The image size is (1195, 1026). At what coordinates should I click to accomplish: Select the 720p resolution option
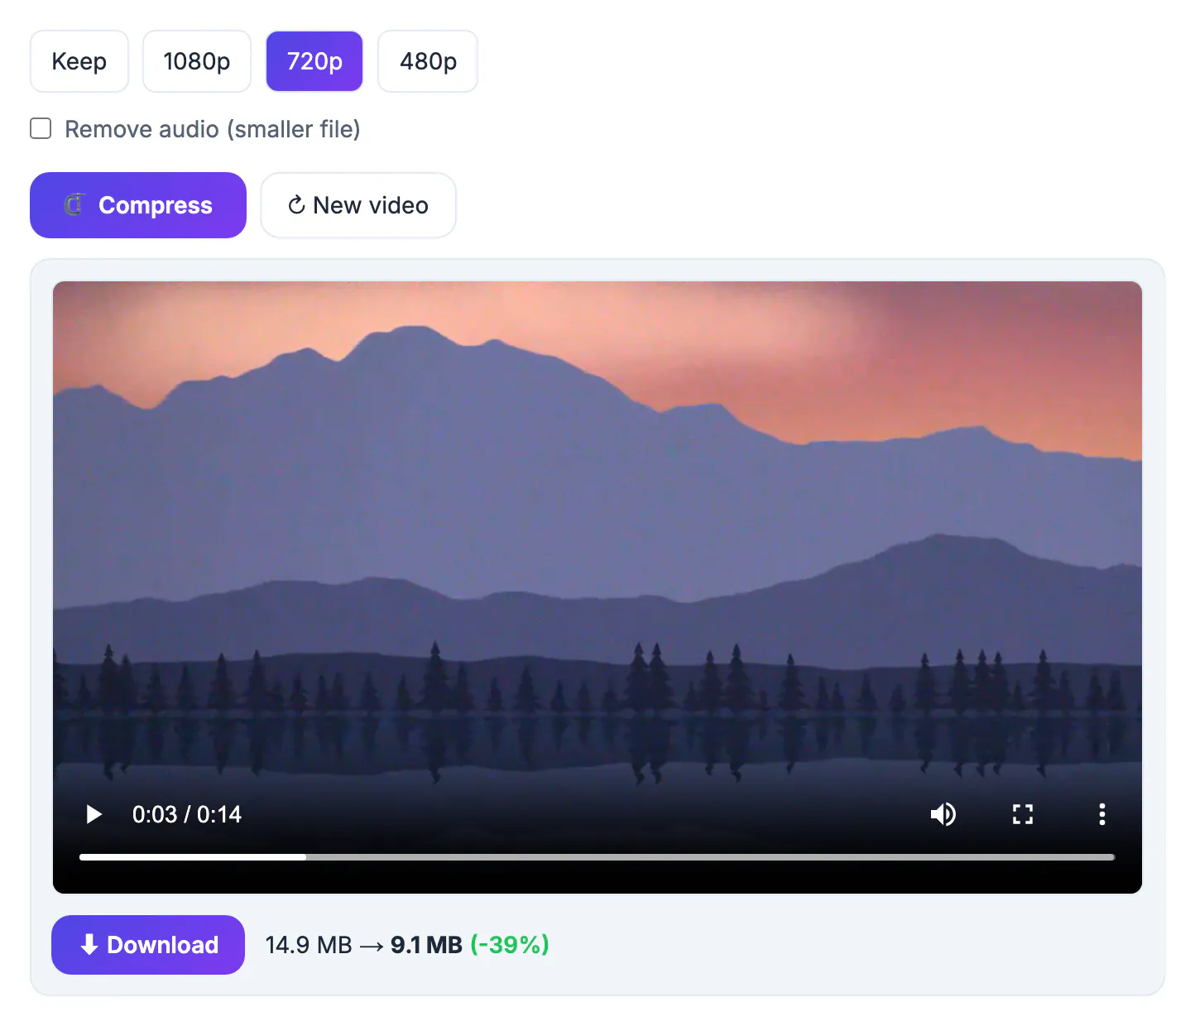point(314,61)
